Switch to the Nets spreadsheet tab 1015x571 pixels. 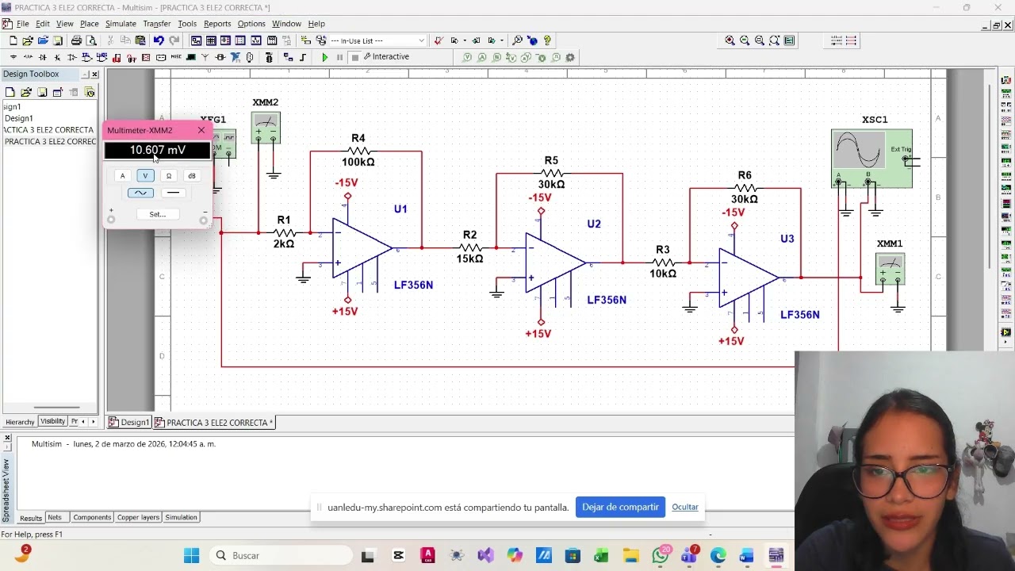[x=55, y=518]
